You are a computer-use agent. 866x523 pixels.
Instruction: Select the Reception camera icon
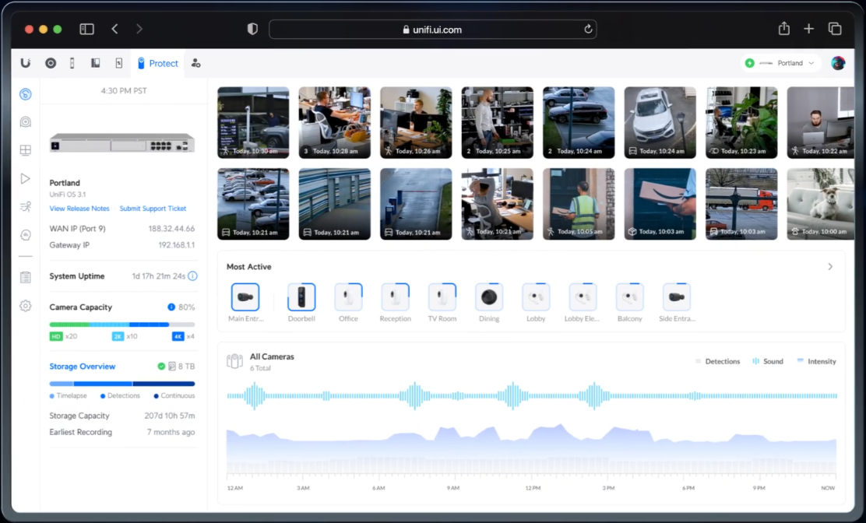click(396, 297)
